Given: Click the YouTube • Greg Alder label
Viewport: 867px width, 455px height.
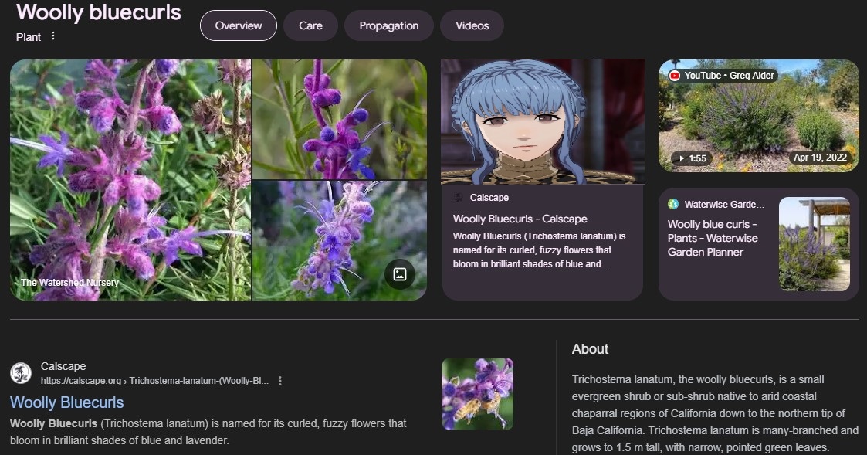Looking at the screenshot, I should (x=729, y=75).
